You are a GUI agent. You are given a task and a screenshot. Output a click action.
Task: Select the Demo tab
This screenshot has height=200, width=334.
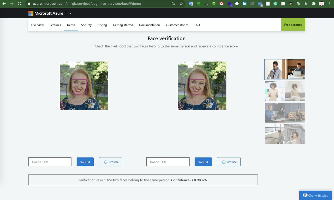point(71,25)
